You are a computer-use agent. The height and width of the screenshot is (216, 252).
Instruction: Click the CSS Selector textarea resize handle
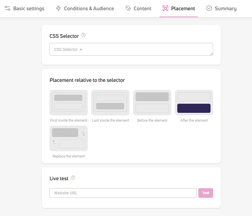coord(211,54)
